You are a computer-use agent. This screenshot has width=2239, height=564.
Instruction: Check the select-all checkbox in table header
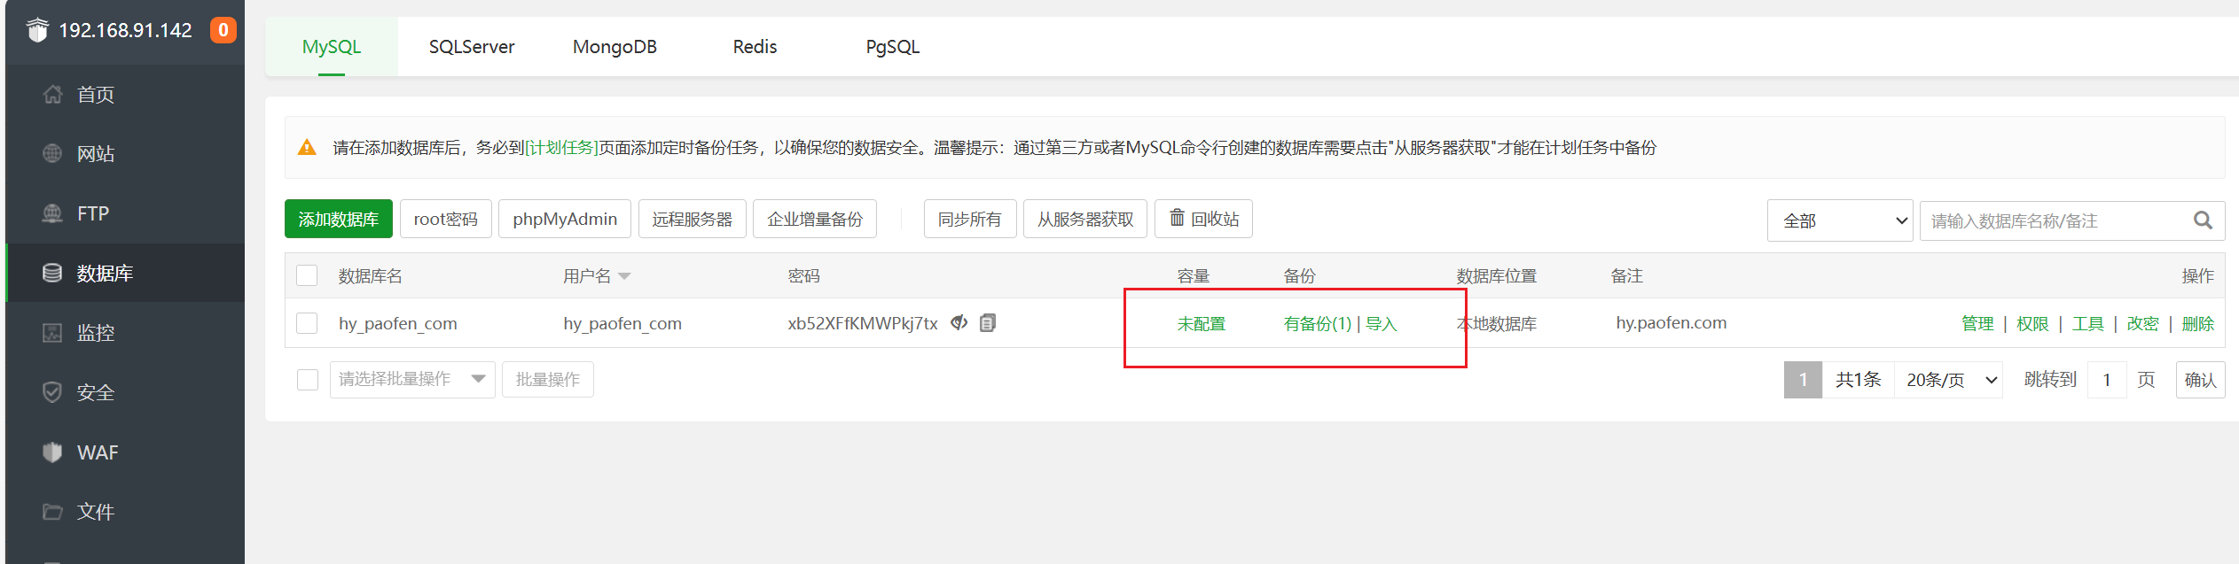307,276
